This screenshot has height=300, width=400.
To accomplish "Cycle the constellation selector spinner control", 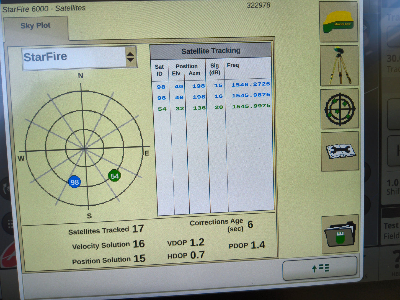I will pos(131,56).
